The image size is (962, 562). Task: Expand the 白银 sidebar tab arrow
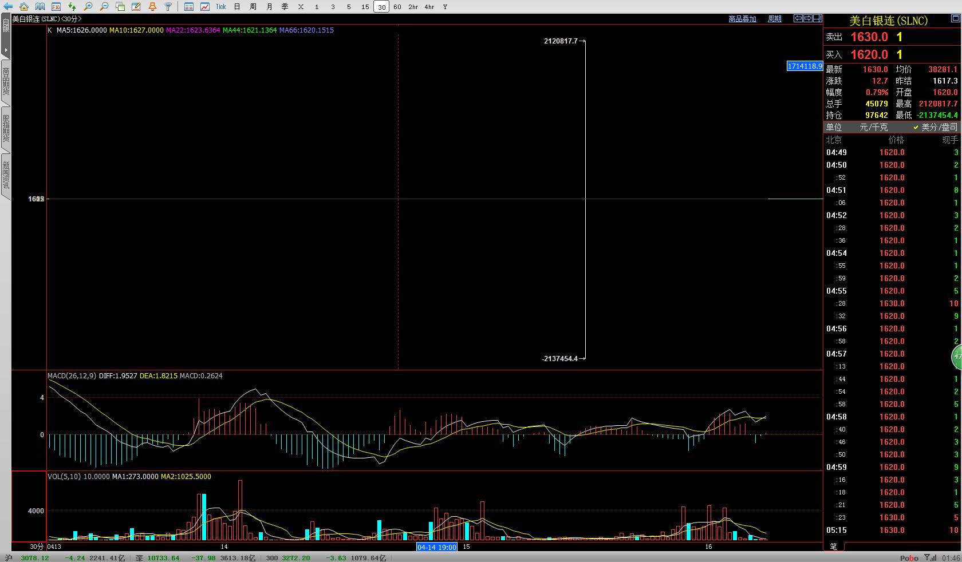pyautogui.click(x=6, y=50)
